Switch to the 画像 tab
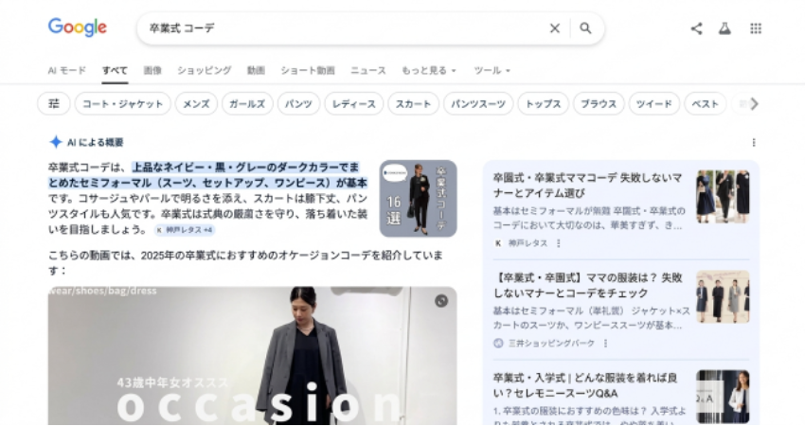Image resolution: width=805 pixels, height=426 pixels. [x=152, y=70]
